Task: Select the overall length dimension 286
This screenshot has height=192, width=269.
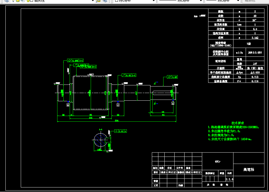Action: (x=117, y=121)
